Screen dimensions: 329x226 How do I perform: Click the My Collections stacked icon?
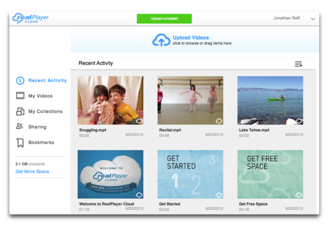coord(20,111)
